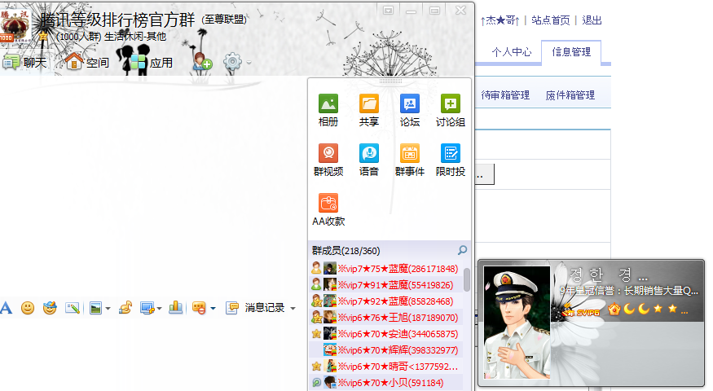
Task: Expand the gear settings dropdown arrow
Action: tap(249, 62)
